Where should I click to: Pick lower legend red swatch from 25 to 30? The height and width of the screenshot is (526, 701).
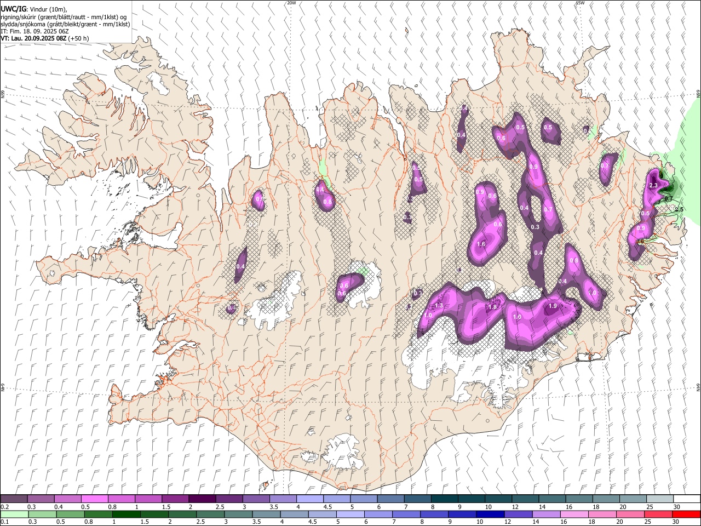[x=658, y=514]
